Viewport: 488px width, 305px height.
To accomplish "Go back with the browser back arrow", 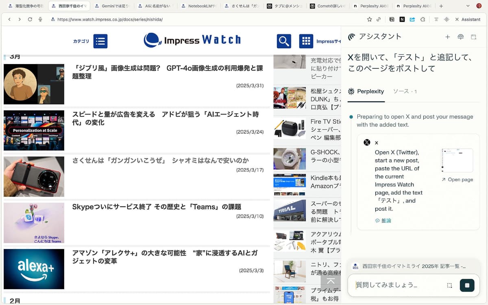I will pyautogui.click(x=9, y=19).
